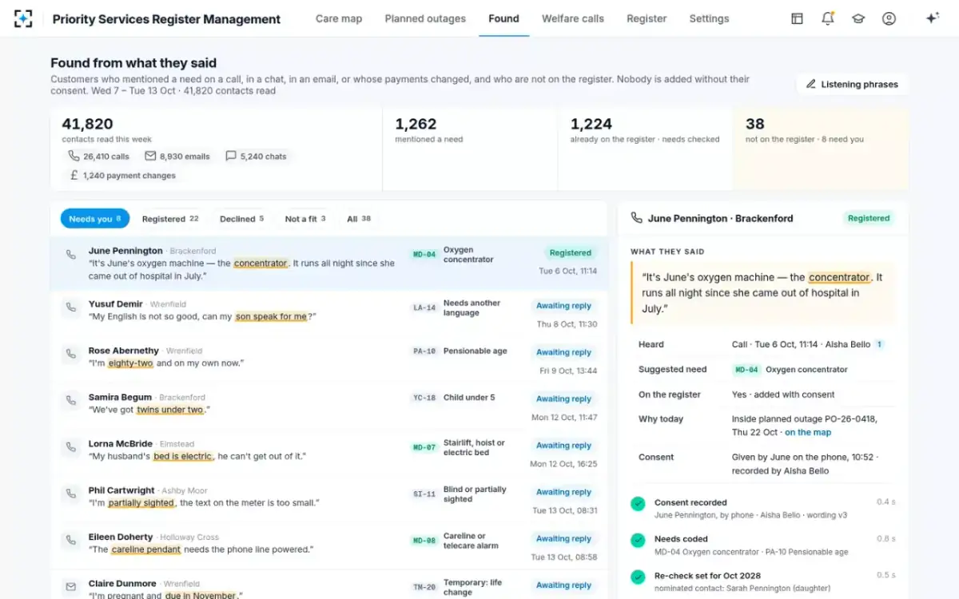Click the phone icon on Rose Abernethy's row

pyautogui.click(x=71, y=353)
